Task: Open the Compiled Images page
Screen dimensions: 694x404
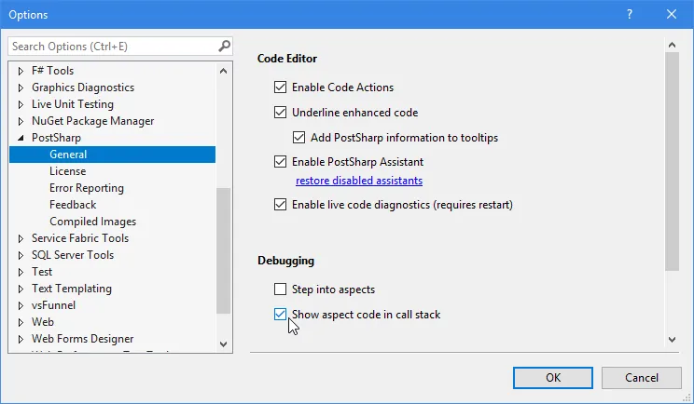Action: pos(92,222)
